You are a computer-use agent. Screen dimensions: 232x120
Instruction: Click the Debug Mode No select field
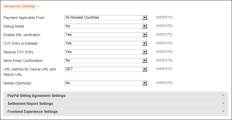coord(106,26)
